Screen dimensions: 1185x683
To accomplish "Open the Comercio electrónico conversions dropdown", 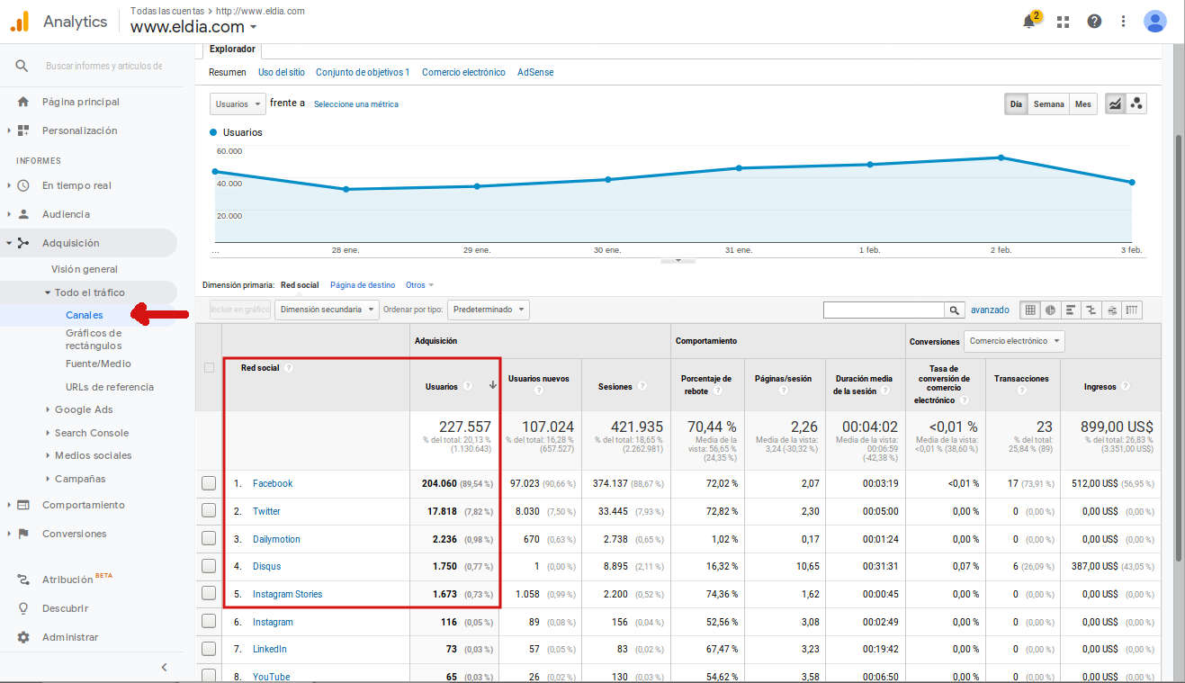I will [1014, 341].
